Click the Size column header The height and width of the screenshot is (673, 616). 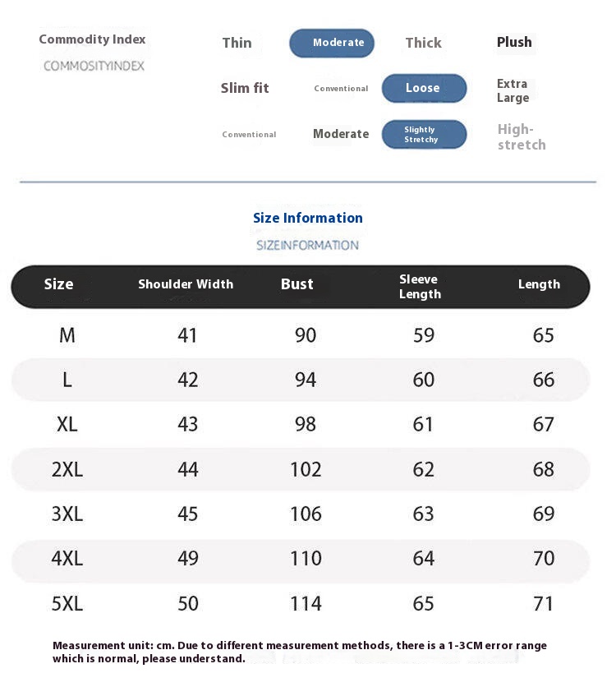(58, 284)
